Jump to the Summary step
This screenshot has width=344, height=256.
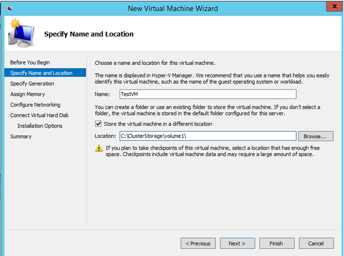tap(21, 136)
